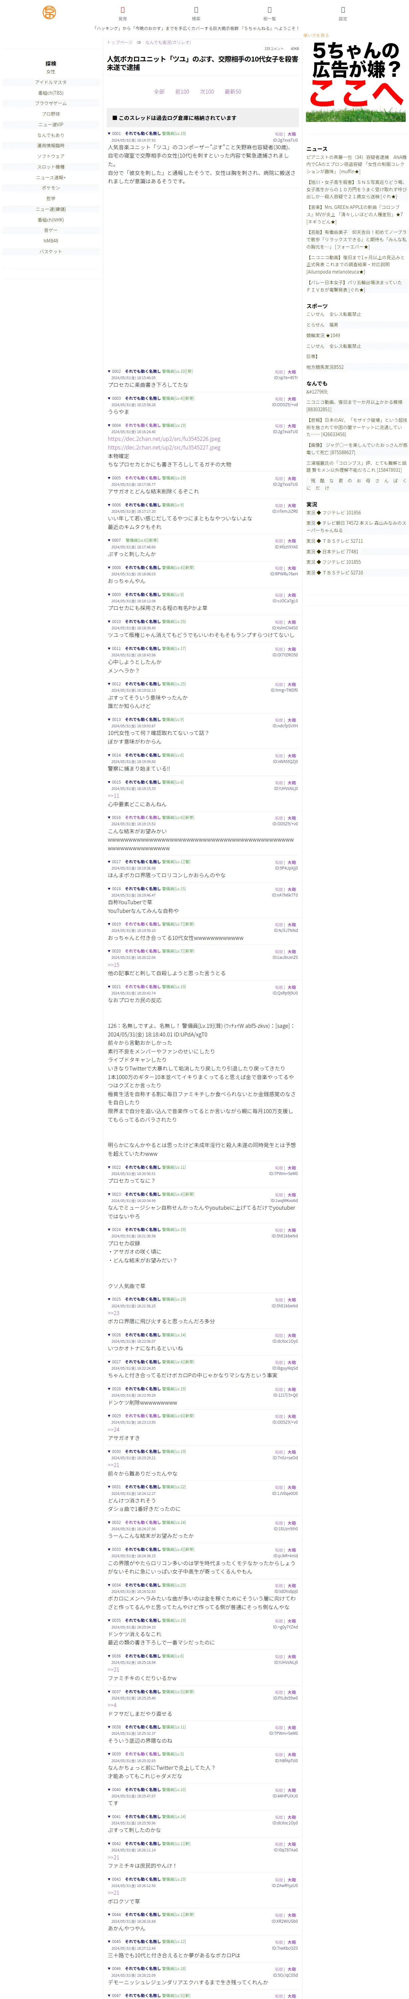Screen dimensions: 409x1999
Task: Expand post 0001 arrow menu
Action: pyautogui.click(x=109, y=134)
